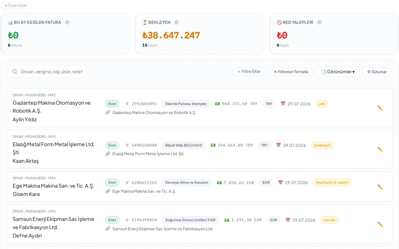Screen dimensions: 399x249
Task: Select the Devreye Alma ve Kurulum tag
Action: coord(187,182)
